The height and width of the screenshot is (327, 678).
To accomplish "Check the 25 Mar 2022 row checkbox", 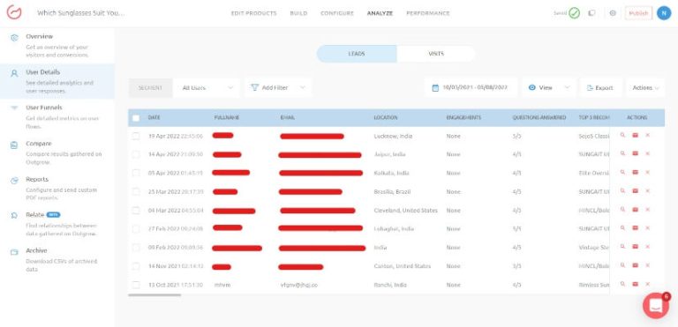I will [x=136, y=191].
